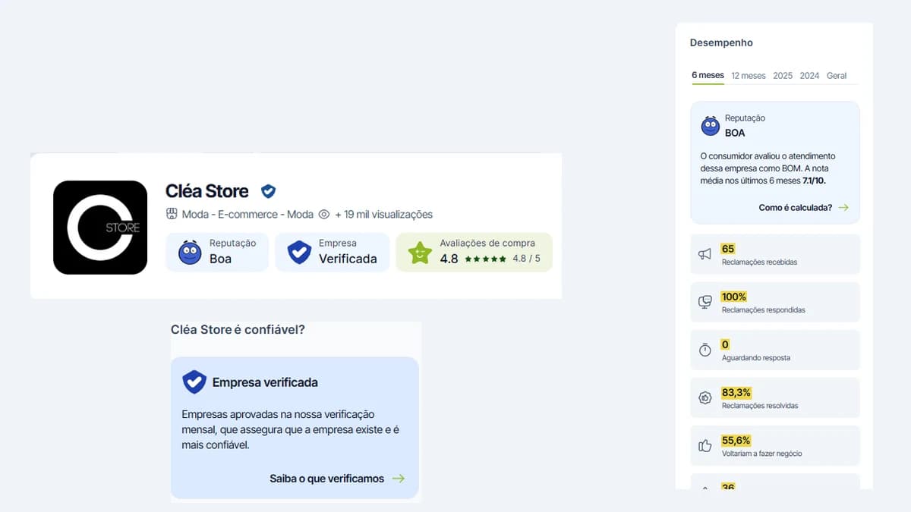Click the Aguardando resposta label
The width and height of the screenshot is (911, 512).
756,358
